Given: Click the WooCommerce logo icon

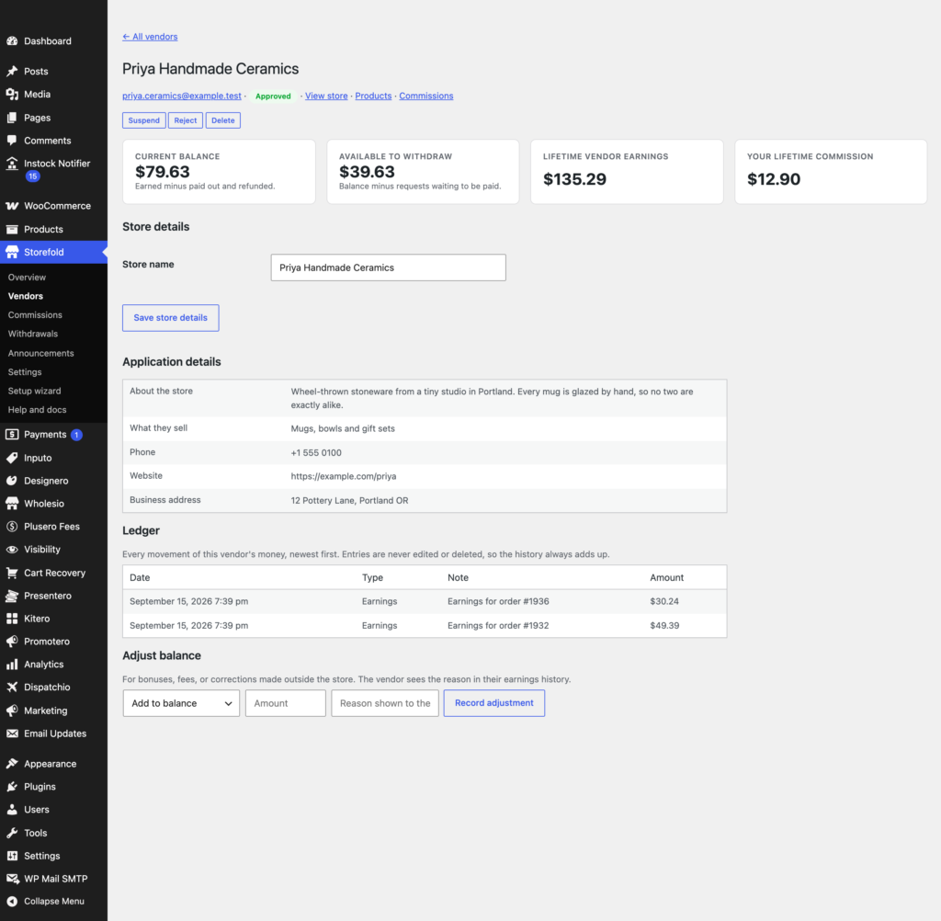Looking at the screenshot, I should (12, 206).
